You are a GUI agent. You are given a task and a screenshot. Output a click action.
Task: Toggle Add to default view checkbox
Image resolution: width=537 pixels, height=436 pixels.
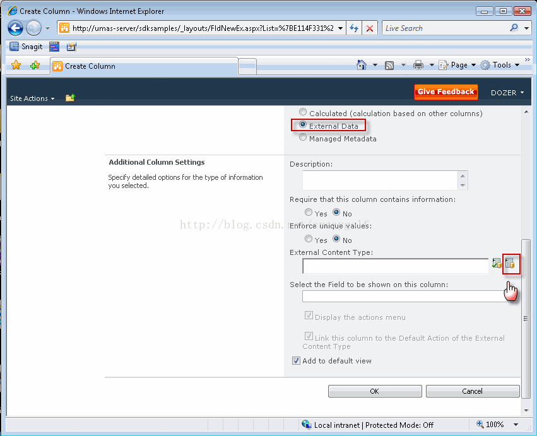[296, 361]
